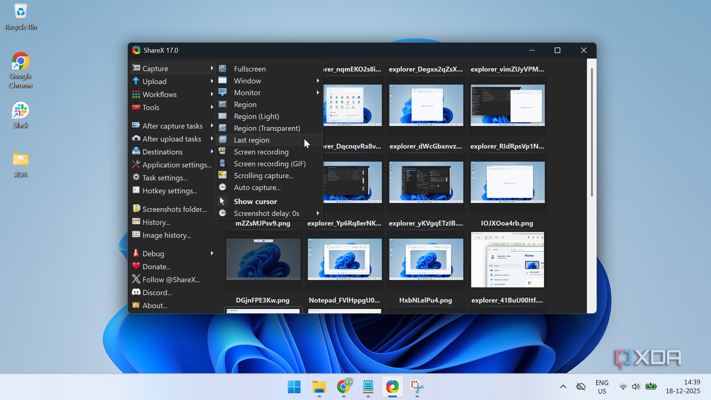The width and height of the screenshot is (711, 400).
Task: Pick Region (Transparent) menu entry
Action: click(269, 128)
